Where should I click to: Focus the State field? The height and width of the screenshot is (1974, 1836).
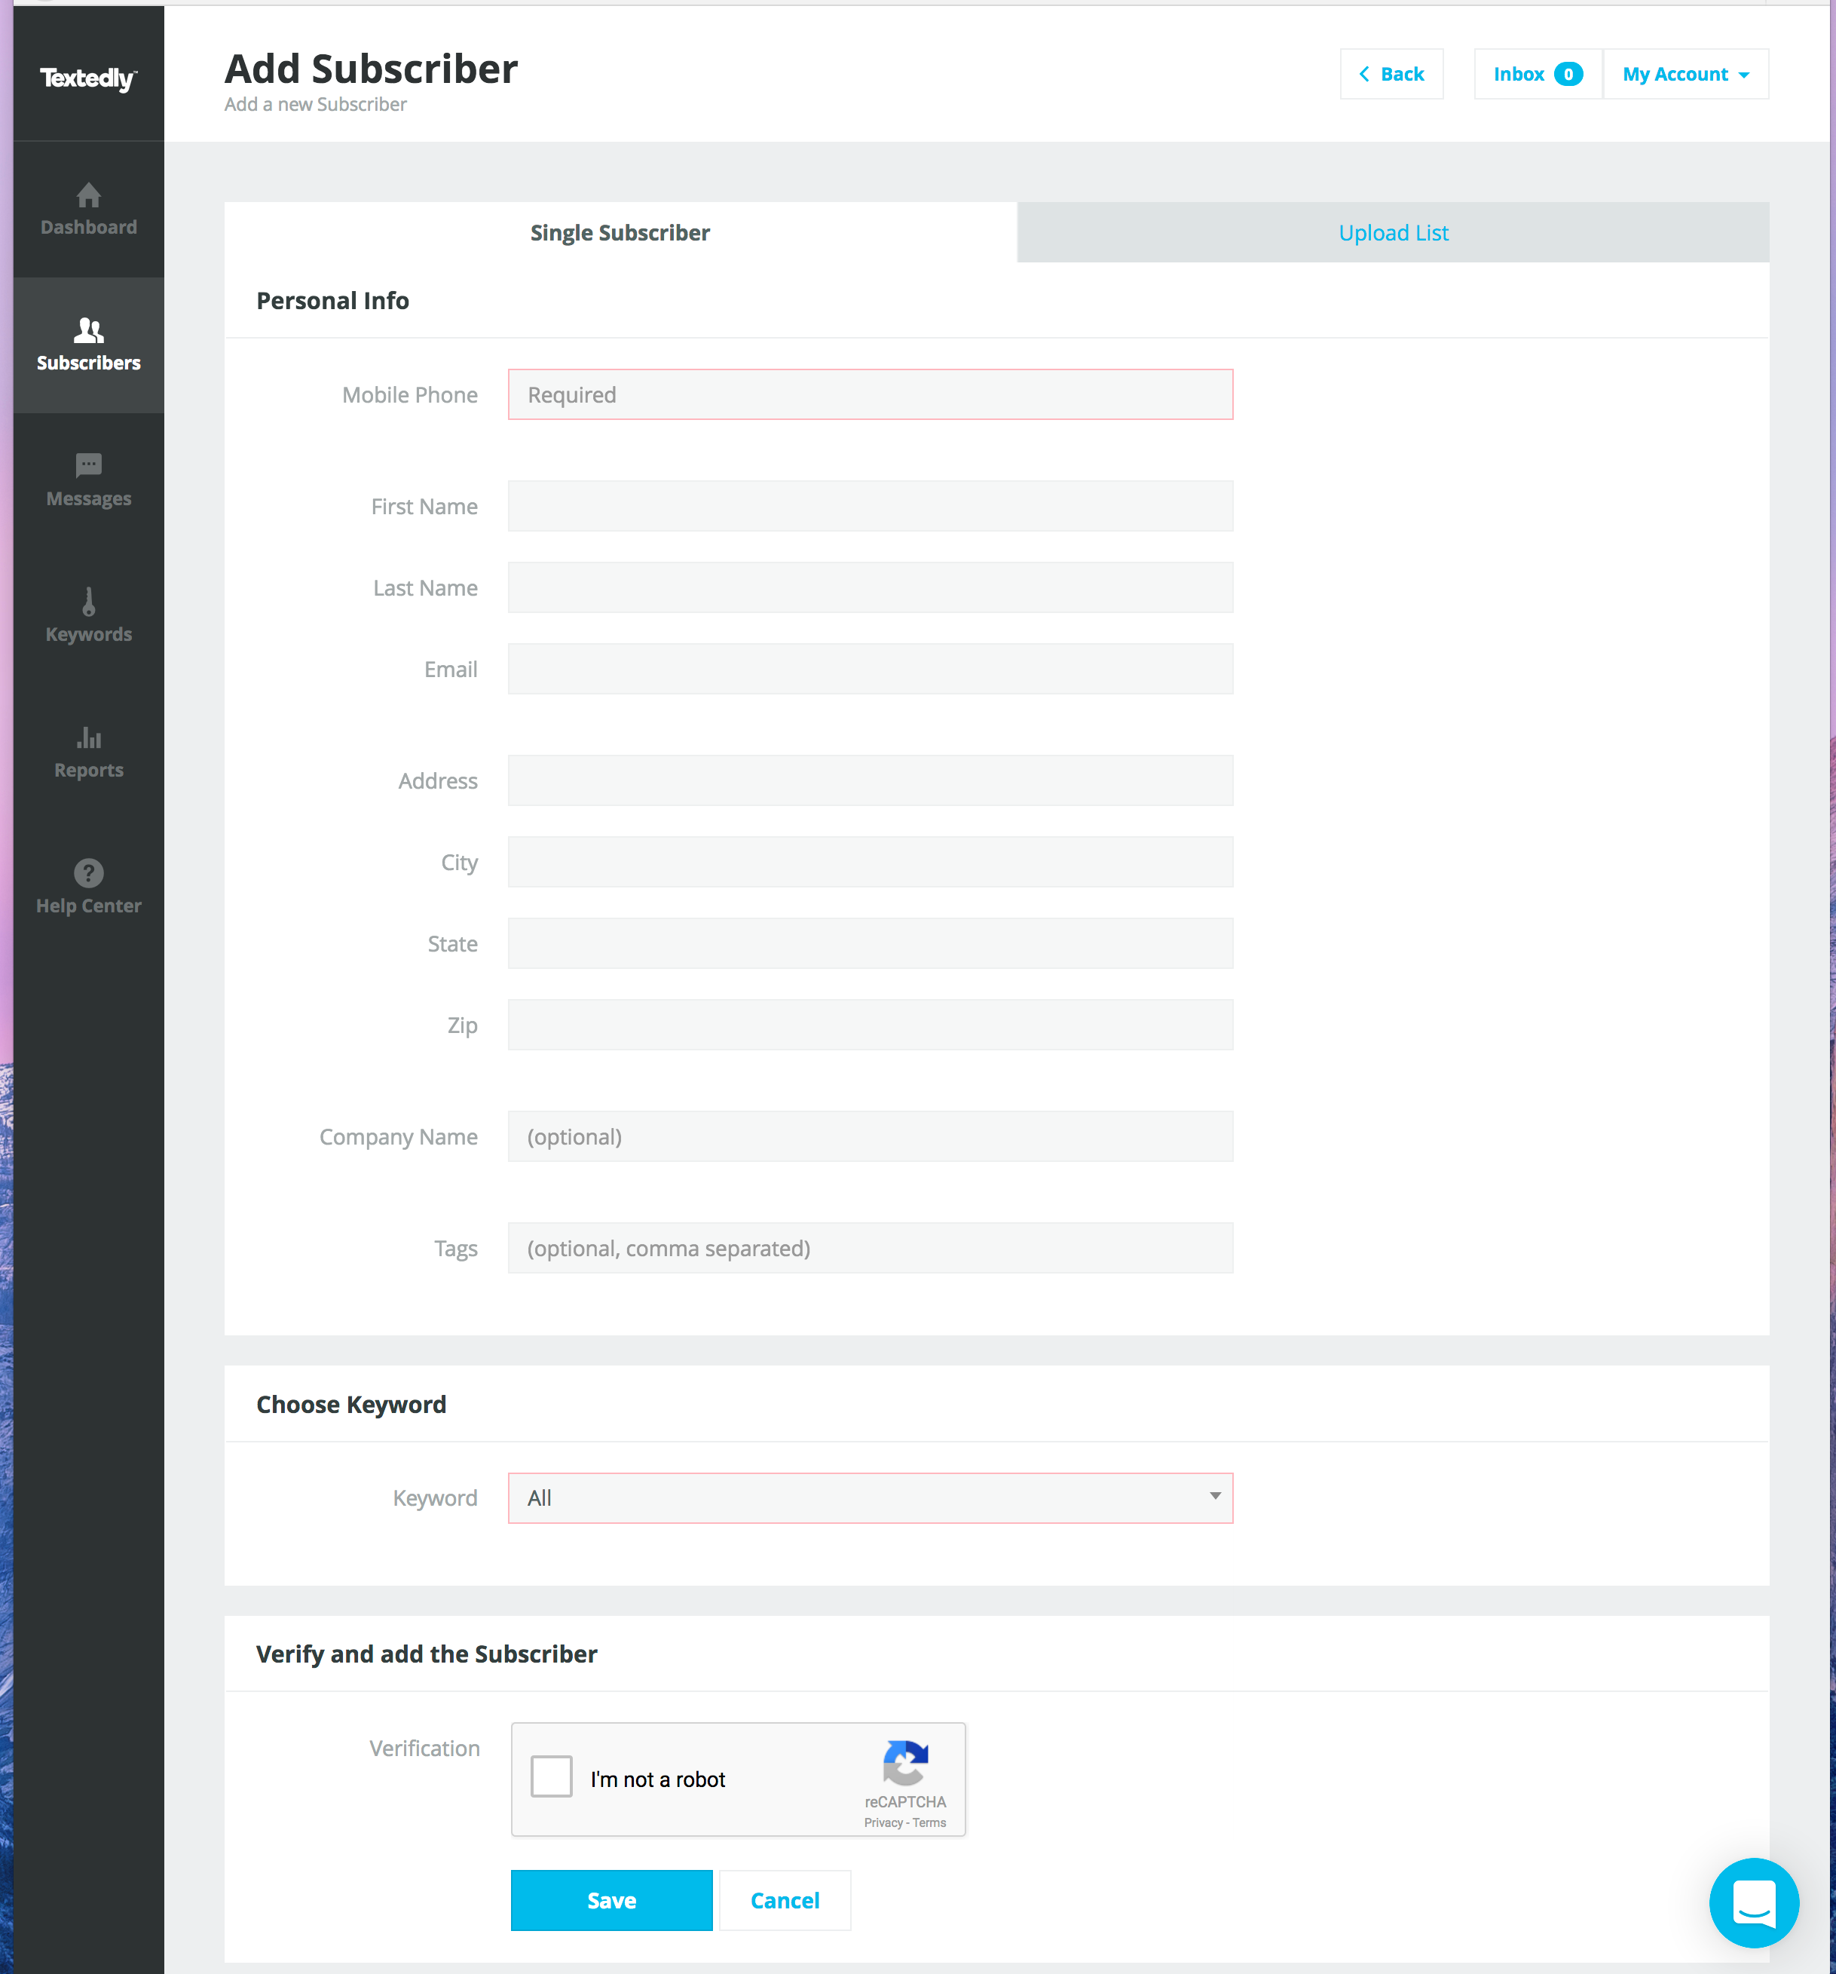[x=871, y=943]
